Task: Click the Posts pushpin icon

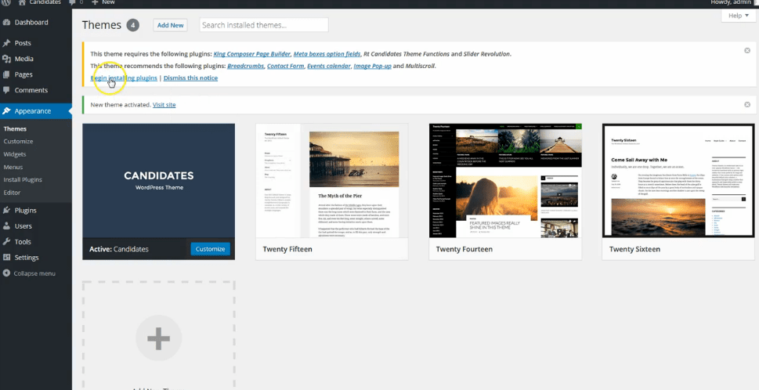Action: (x=7, y=43)
